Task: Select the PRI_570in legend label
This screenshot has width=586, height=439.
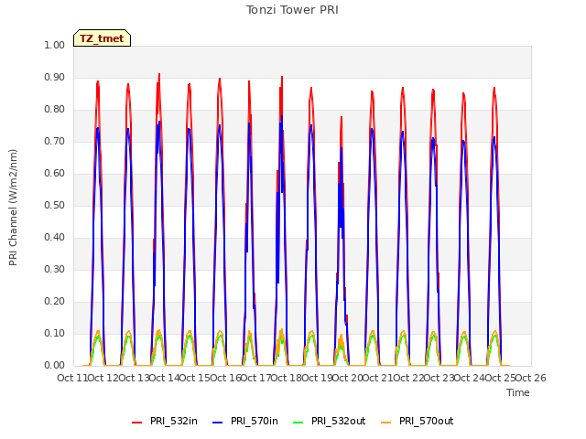Action: [x=255, y=421]
